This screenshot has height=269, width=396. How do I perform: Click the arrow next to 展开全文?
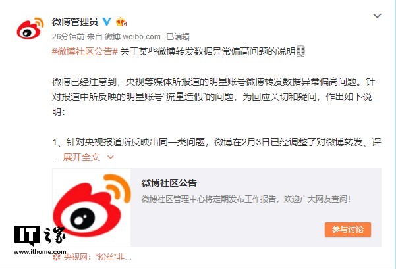coord(110,157)
